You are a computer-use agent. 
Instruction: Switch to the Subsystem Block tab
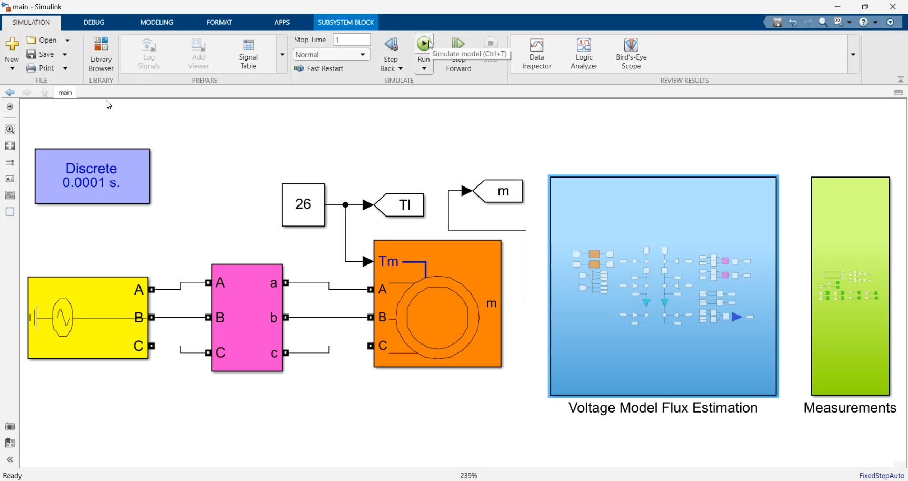[346, 22]
